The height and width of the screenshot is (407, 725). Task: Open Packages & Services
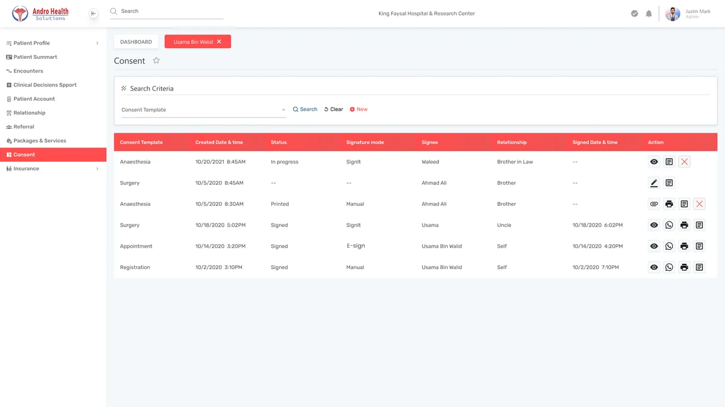[x=53, y=141]
